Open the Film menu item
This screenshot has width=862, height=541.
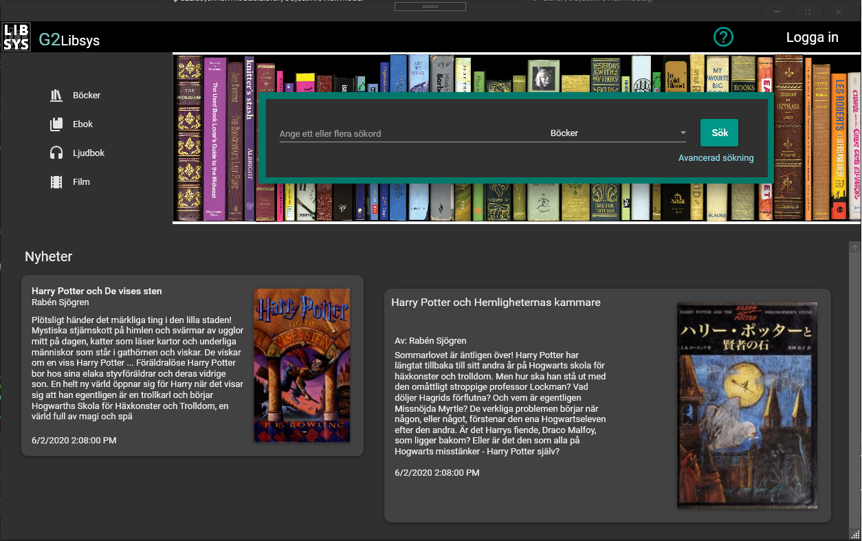pos(81,182)
